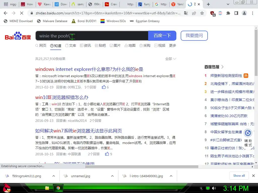This screenshot has width=258, height=193.
Task: Open 如何解决win7系统ie浏览器 result link
Action: pos(79,131)
